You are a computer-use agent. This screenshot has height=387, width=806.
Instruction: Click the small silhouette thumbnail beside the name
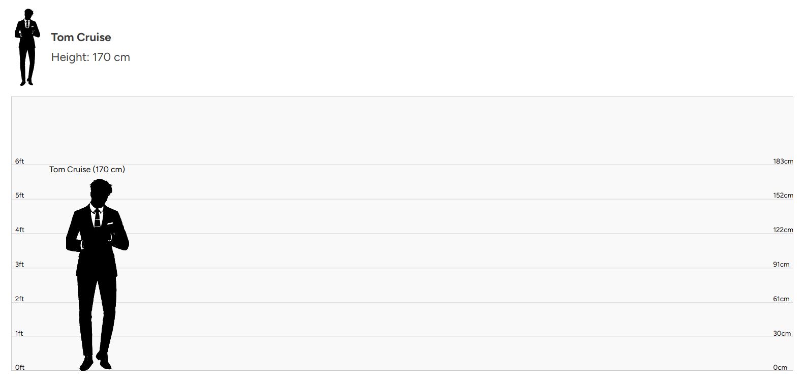coord(27,47)
